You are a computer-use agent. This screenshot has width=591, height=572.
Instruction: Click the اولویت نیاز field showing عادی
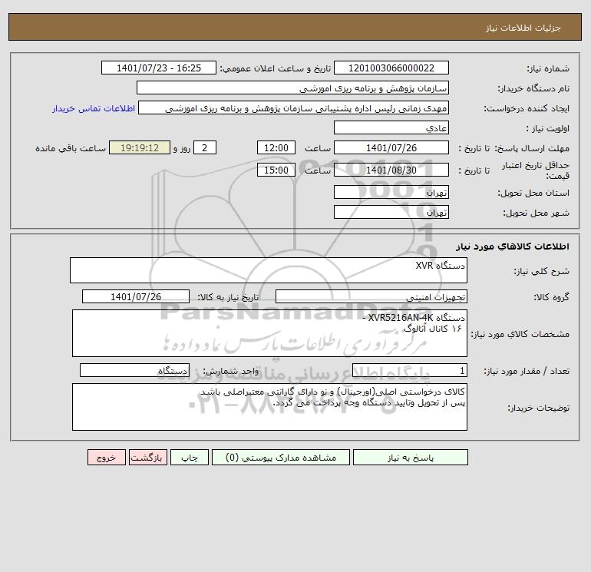tap(391, 127)
